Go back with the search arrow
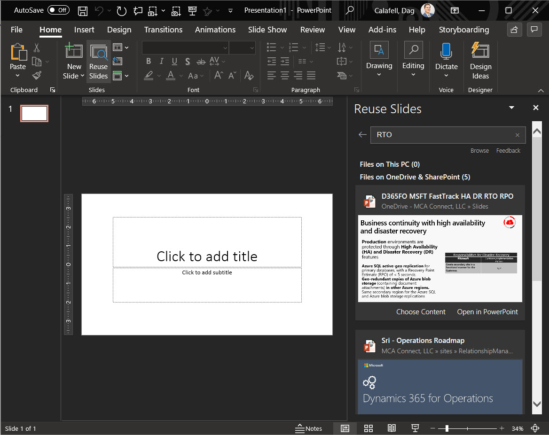 (x=362, y=135)
